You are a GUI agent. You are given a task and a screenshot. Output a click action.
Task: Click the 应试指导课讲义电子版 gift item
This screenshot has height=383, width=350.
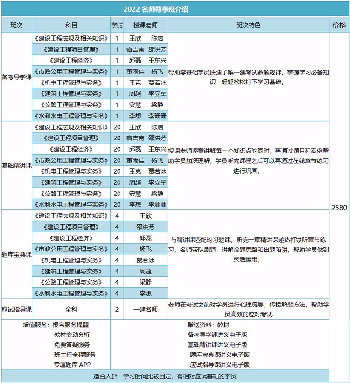[x=220, y=365]
